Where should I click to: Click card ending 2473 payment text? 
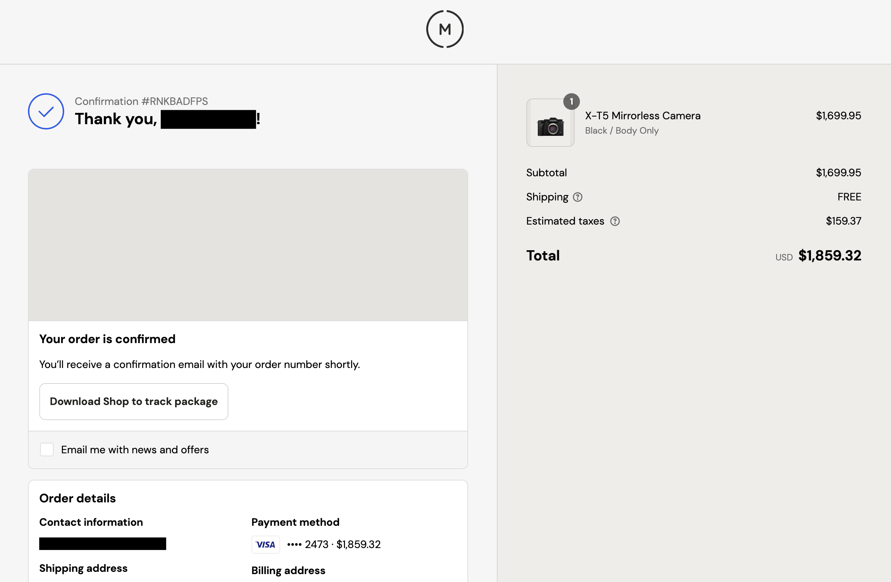click(334, 545)
